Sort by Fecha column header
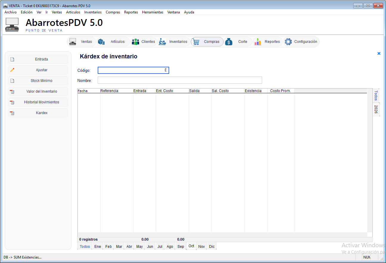Viewport: 386px width, 263px height. pyautogui.click(x=89, y=91)
